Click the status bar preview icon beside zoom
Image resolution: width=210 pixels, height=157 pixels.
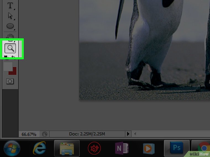coord(44,134)
